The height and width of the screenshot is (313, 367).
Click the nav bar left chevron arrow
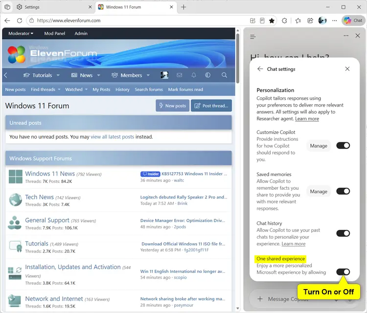(x=6, y=75)
